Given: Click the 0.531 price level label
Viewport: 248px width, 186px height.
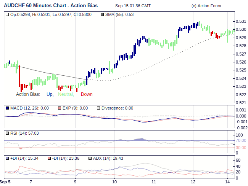Looking at the screenshot, I should (241, 21).
